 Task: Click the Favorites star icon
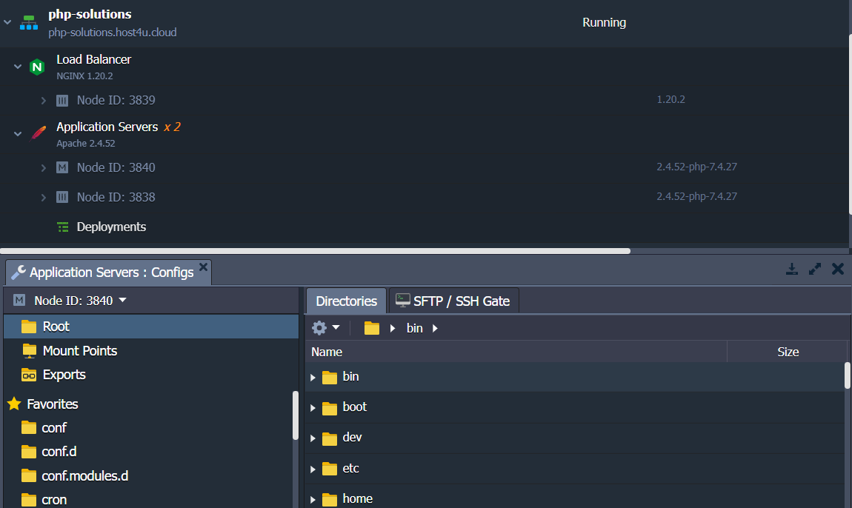(14, 404)
